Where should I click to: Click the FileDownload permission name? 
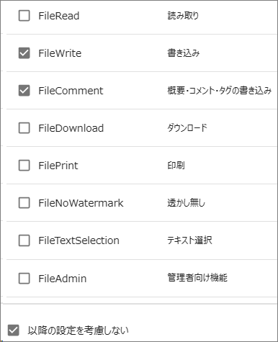tap(71, 128)
